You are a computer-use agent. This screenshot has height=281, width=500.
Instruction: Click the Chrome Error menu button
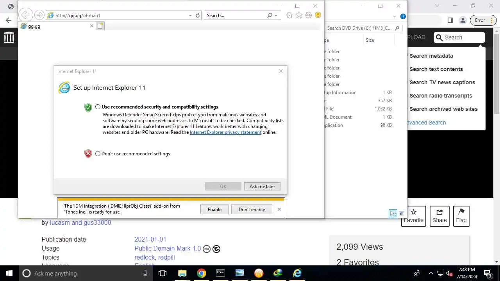(483, 20)
